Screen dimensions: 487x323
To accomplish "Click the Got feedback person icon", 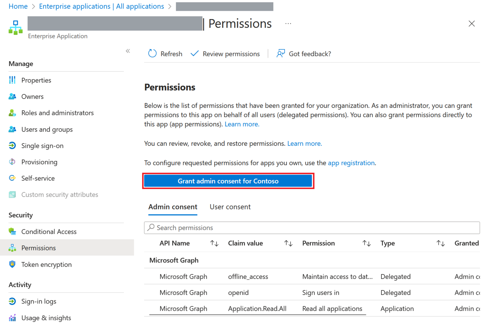I will coord(281,53).
